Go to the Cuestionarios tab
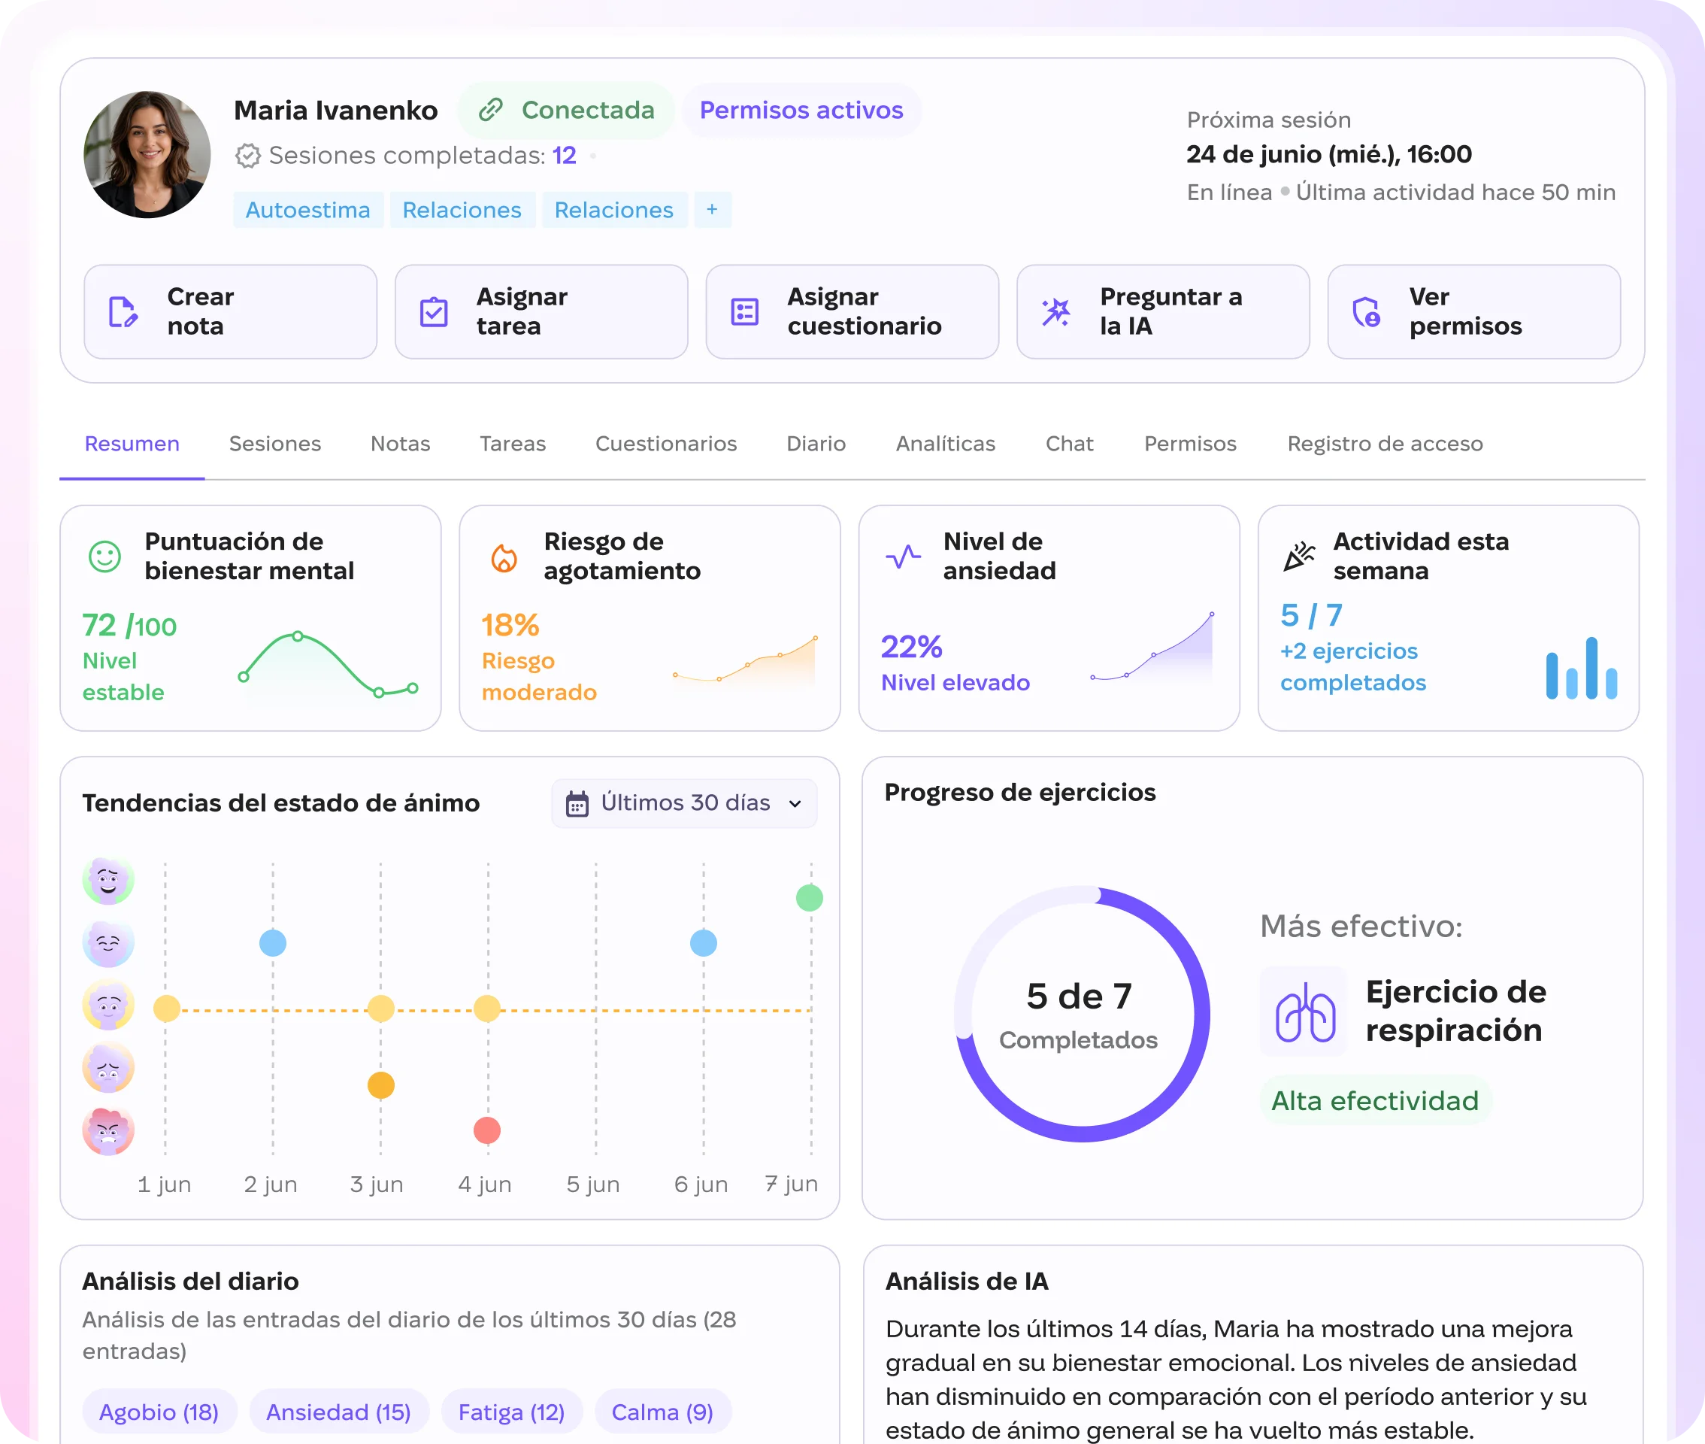The height and width of the screenshot is (1444, 1705). coord(666,444)
